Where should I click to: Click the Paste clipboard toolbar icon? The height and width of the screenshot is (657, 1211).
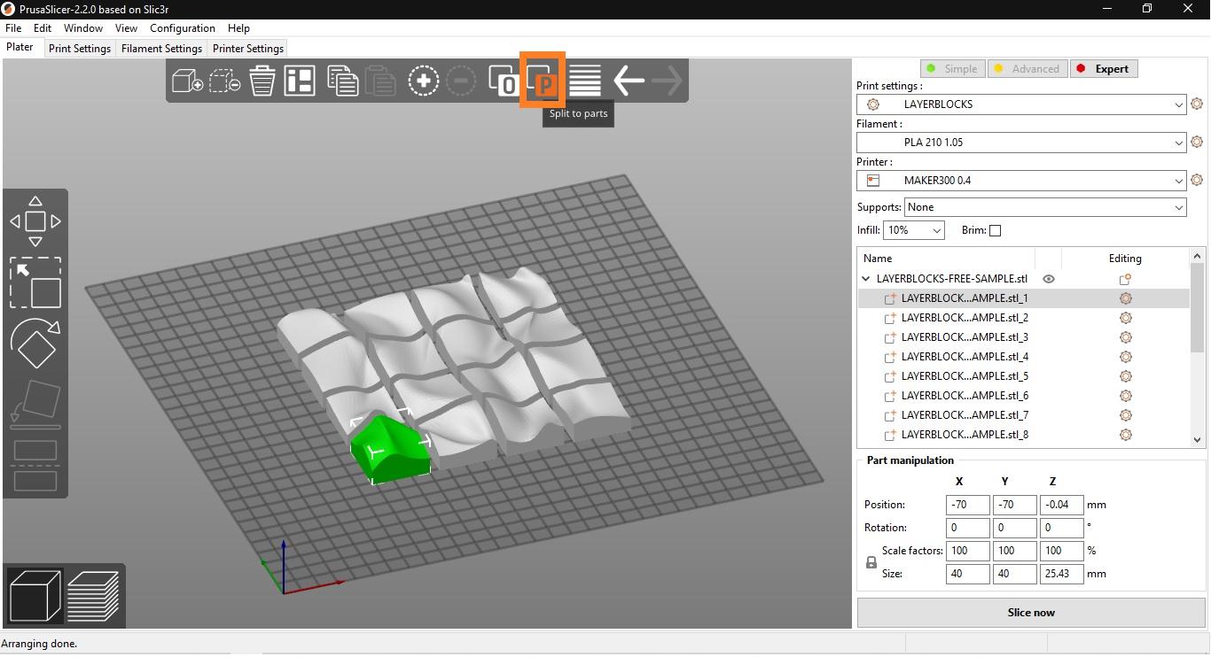379,81
